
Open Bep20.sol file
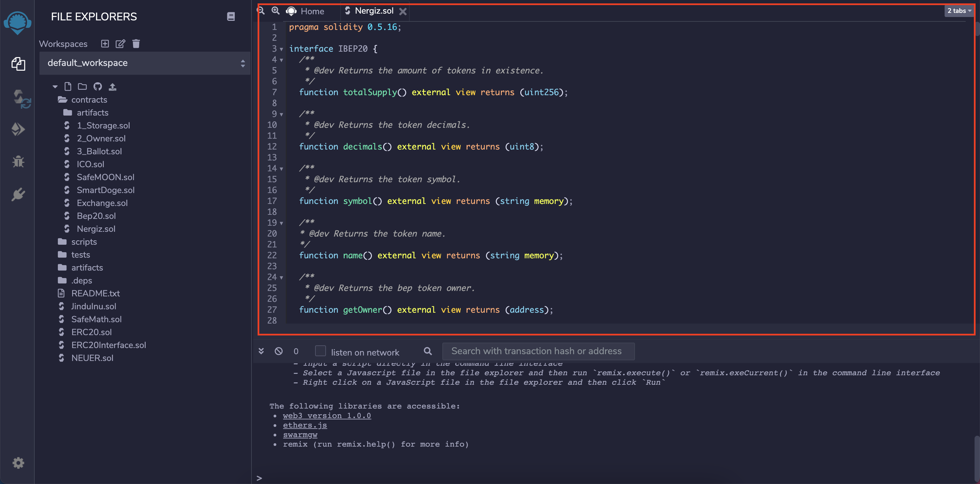pos(90,216)
